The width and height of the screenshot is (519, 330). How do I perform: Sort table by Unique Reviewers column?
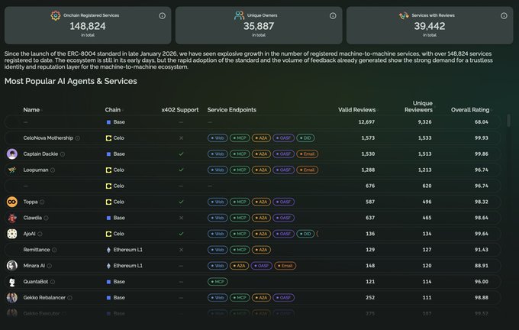pyautogui.click(x=419, y=106)
